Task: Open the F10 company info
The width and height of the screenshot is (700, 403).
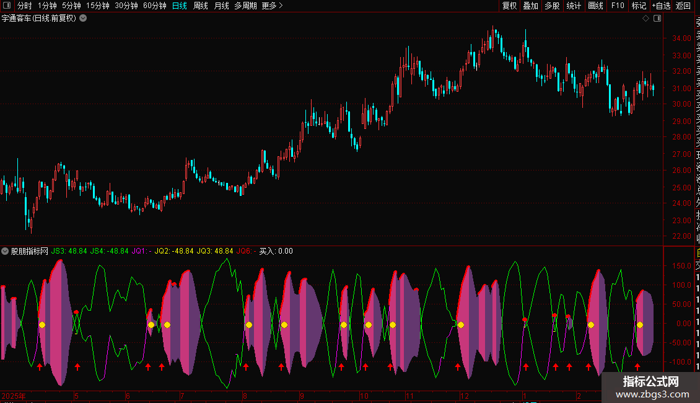Action: (x=618, y=6)
